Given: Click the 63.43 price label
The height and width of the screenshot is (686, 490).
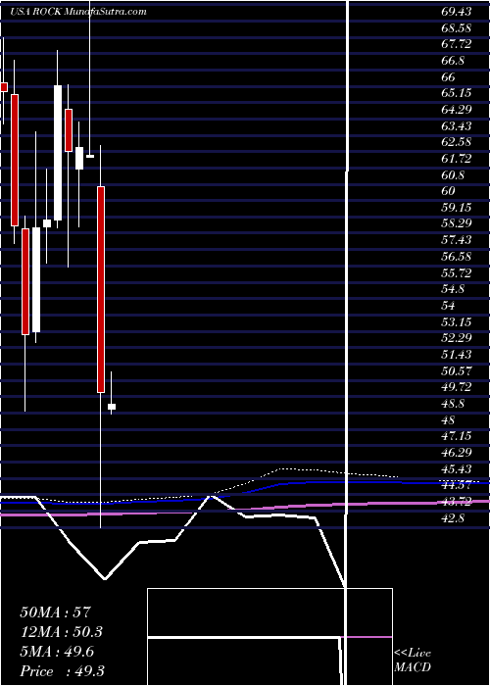Looking at the screenshot, I should point(457,126).
